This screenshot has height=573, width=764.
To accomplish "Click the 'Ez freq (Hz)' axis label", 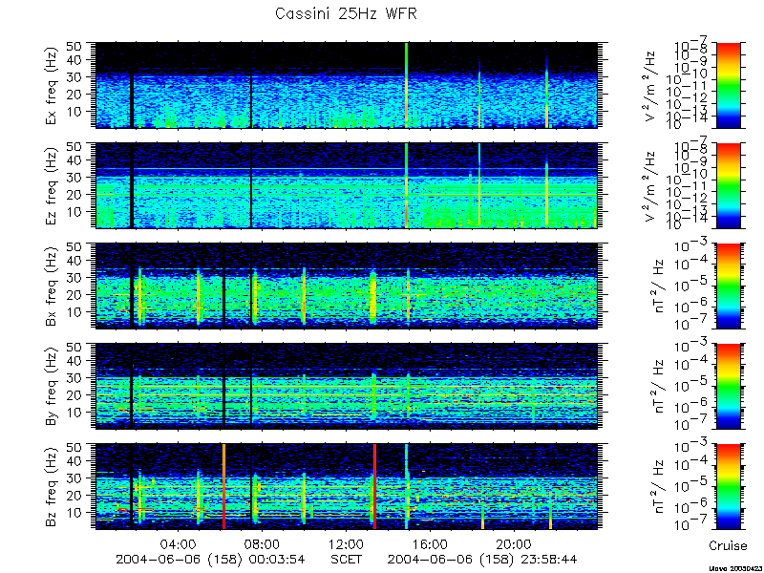I will point(52,185).
